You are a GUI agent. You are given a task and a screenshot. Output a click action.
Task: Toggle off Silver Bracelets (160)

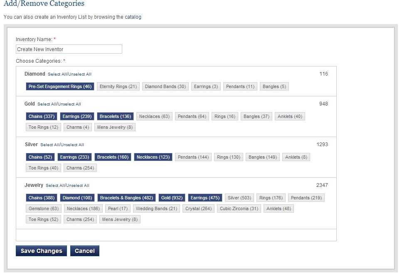point(113,157)
